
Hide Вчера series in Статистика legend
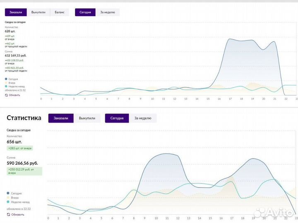pyautogui.click(x=8, y=198)
